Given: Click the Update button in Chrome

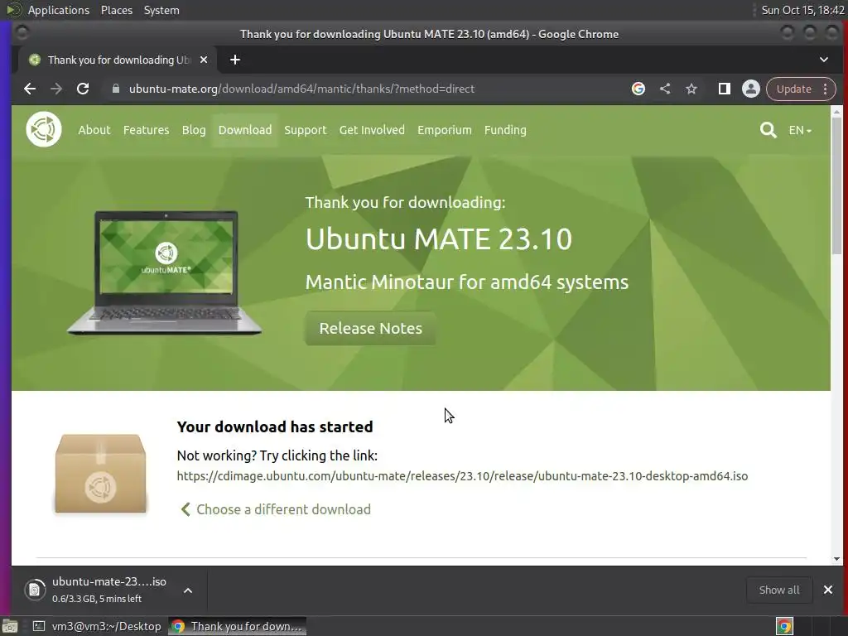Looking at the screenshot, I should tap(793, 89).
